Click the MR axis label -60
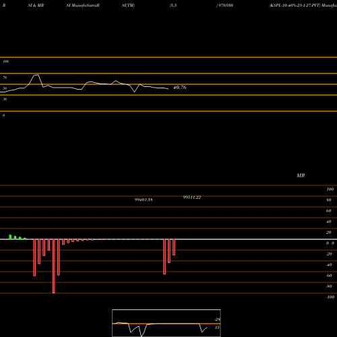The height and width of the screenshot is (337, 337). point(329,276)
